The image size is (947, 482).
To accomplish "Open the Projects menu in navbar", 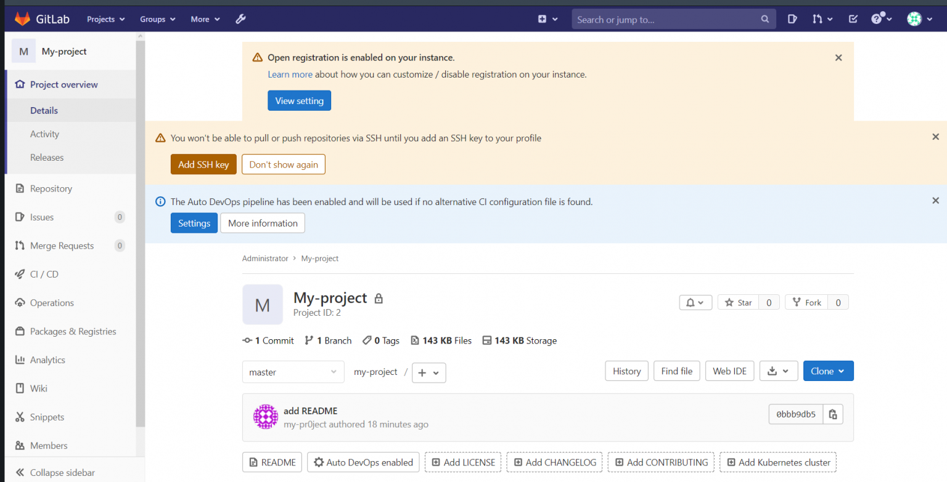I will [105, 19].
